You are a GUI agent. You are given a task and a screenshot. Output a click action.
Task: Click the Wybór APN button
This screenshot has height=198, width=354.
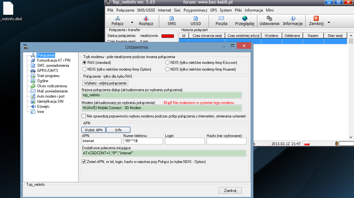[x=94, y=130]
